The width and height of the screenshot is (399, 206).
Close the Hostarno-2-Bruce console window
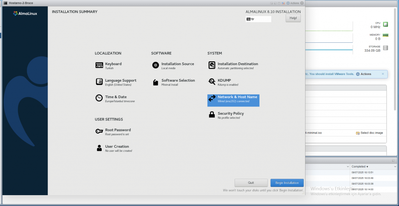[x=302, y=3]
